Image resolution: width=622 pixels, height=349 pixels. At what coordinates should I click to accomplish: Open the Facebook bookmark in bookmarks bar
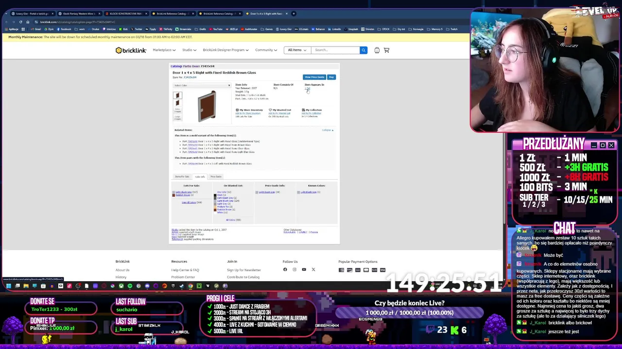(x=64, y=29)
